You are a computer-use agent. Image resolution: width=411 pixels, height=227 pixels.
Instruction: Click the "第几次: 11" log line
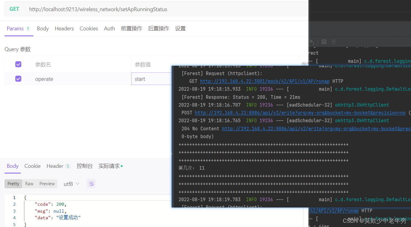pyautogui.click(x=191, y=168)
